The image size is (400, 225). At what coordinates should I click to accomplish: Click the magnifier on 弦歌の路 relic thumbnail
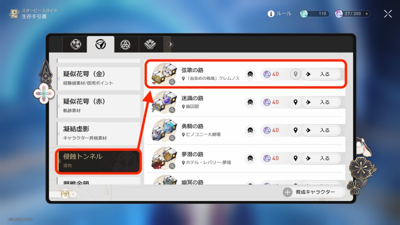coord(172,82)
